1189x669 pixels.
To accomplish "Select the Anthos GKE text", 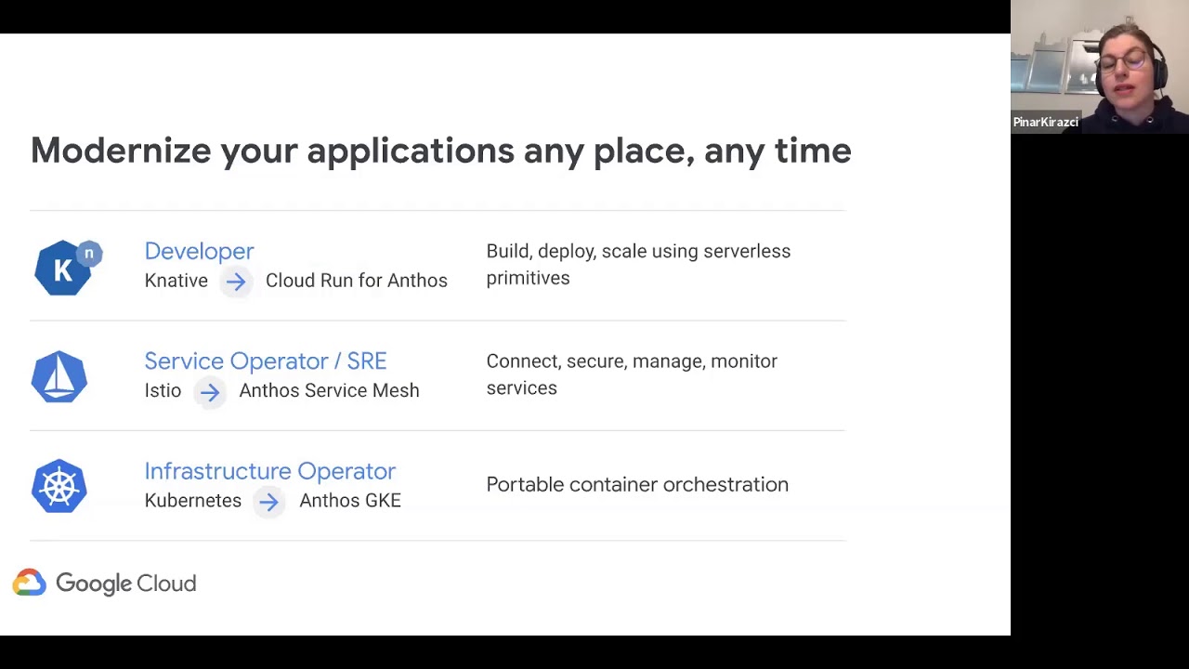I will tap(350, 501).
